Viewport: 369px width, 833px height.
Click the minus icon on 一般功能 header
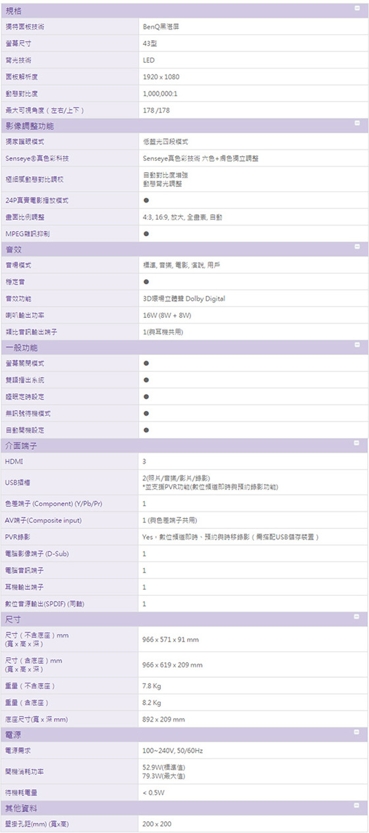(x=356, y=344)
